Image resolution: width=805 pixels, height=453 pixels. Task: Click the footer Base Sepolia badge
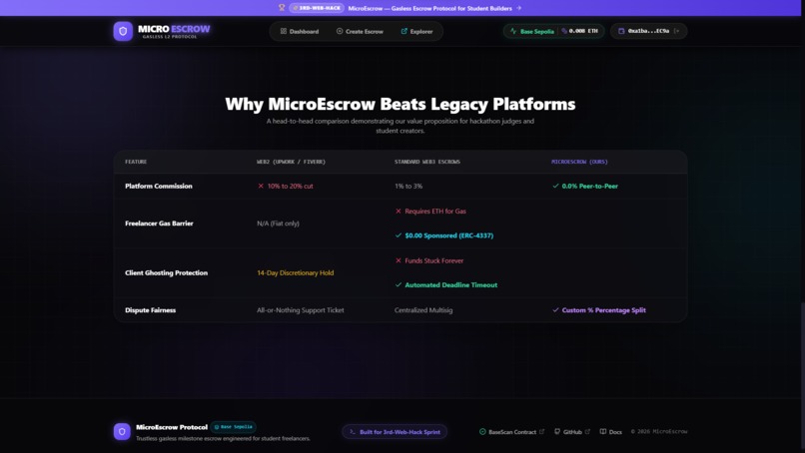(234, 427)
